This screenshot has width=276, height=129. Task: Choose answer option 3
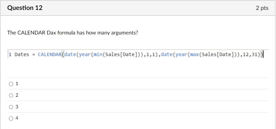[11, 107]
